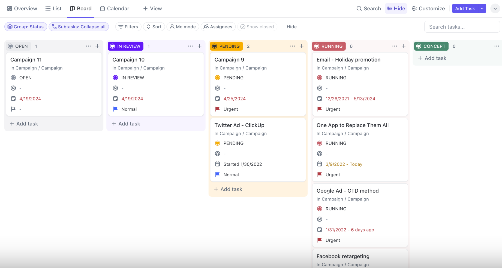Click the empty priority flag on Campaign 11
Viewport: 502px width, 268px height.
tap(13, 109)
